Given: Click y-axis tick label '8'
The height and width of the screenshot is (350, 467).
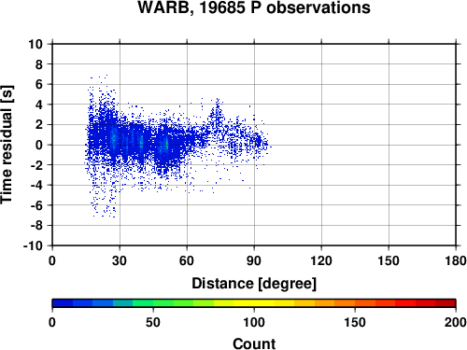Looking at the screenshot, I should coord(39,64).
